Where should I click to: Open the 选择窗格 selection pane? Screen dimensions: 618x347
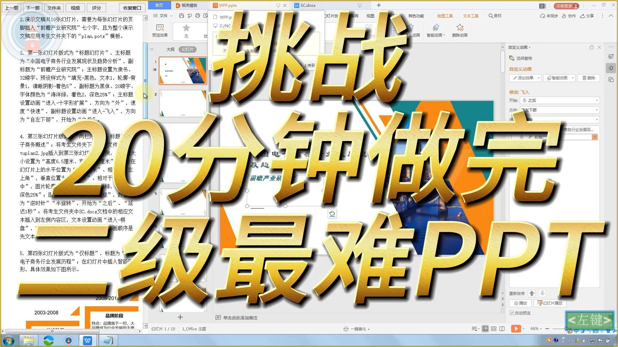tap(520, 58)
